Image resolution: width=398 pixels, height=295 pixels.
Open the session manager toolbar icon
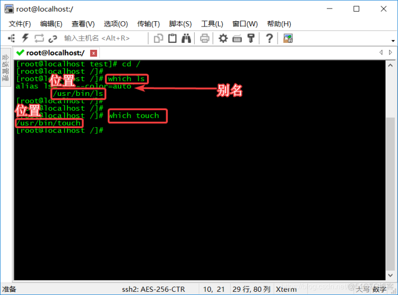click(12, 38)
